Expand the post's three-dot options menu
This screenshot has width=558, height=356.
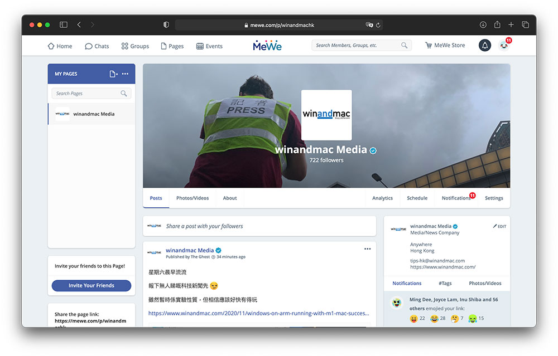(367, 249)
